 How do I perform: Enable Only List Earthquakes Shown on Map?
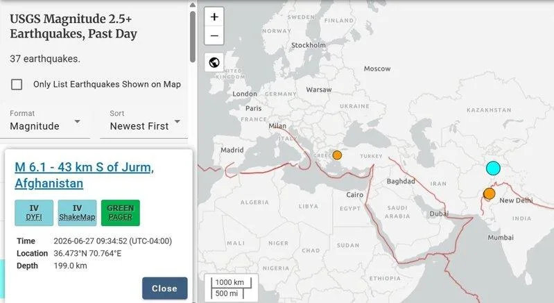[17, 85]
